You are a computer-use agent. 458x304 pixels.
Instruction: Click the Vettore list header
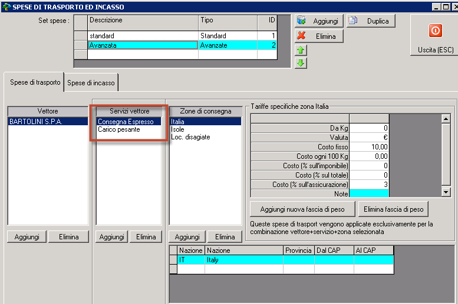click(x=48, y=111)
